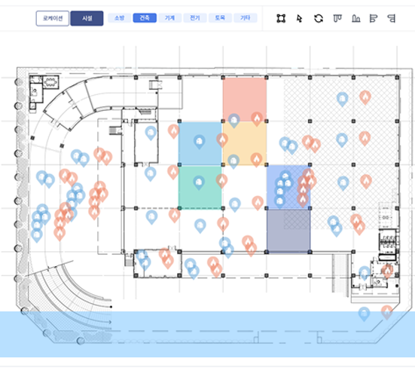Choose the align right icon
The image size is (415, 377).
(391, 19)
